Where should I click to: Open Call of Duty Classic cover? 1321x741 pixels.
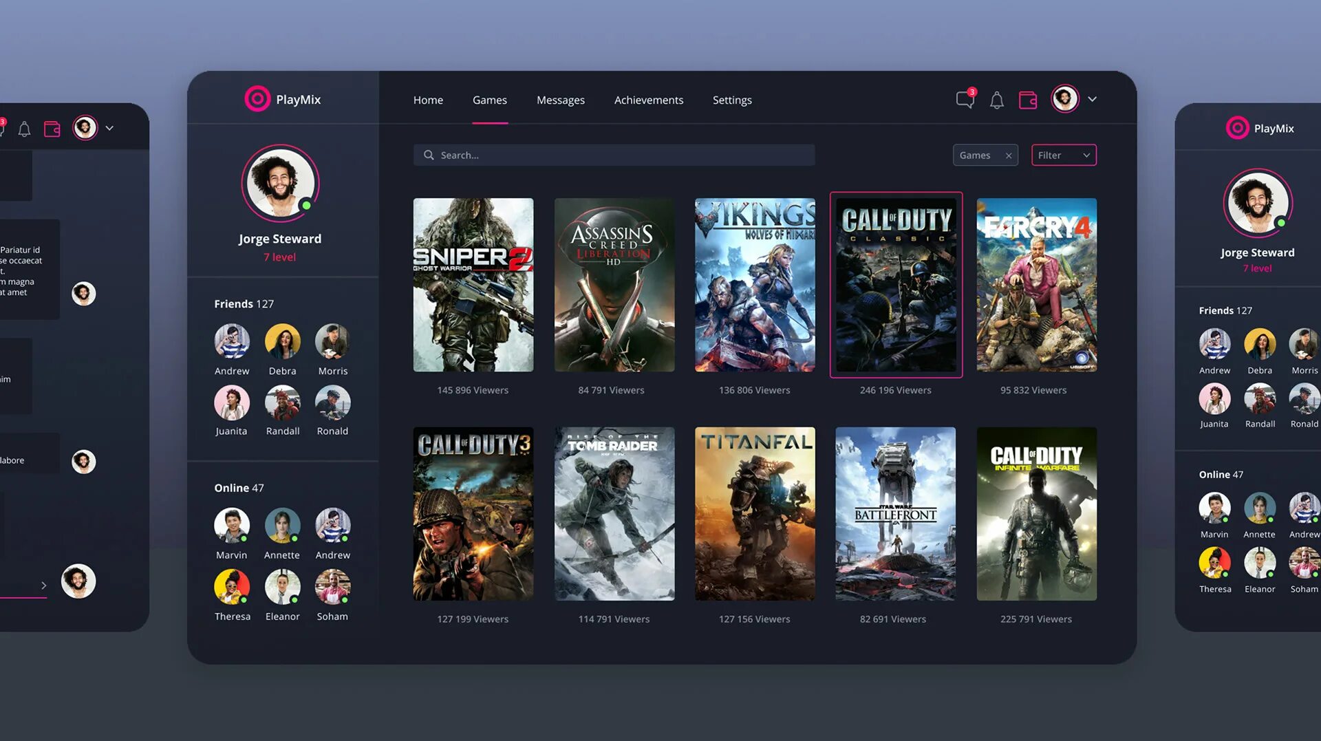(896, 285)
